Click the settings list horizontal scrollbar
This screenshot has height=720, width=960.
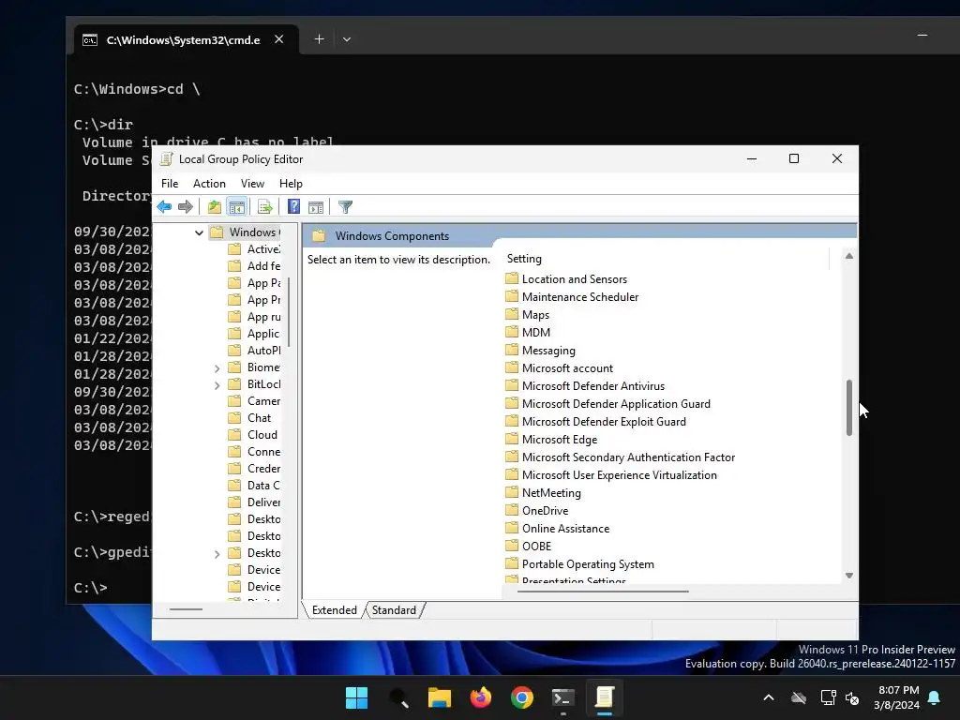pos(603,592)
